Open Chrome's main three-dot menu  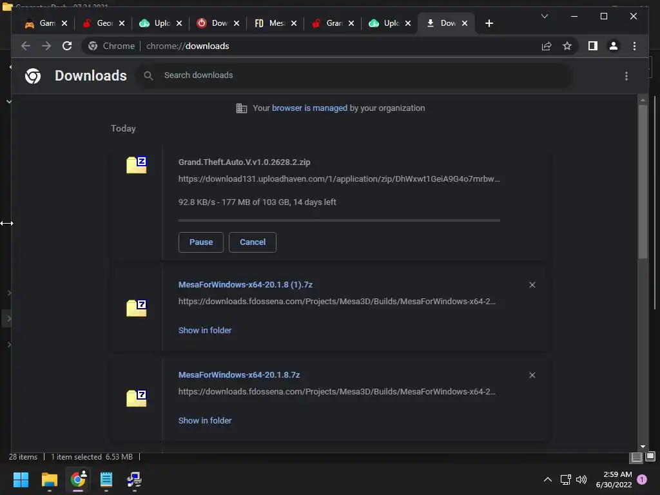coord(634,46)
